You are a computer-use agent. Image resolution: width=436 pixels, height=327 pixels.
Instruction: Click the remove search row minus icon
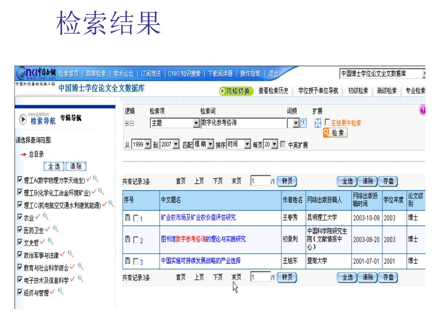point(132,123)
